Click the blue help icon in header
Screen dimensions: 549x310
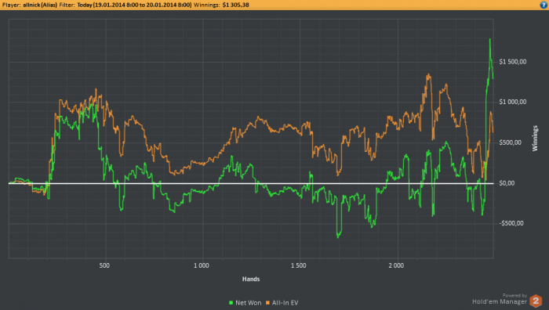544,5
